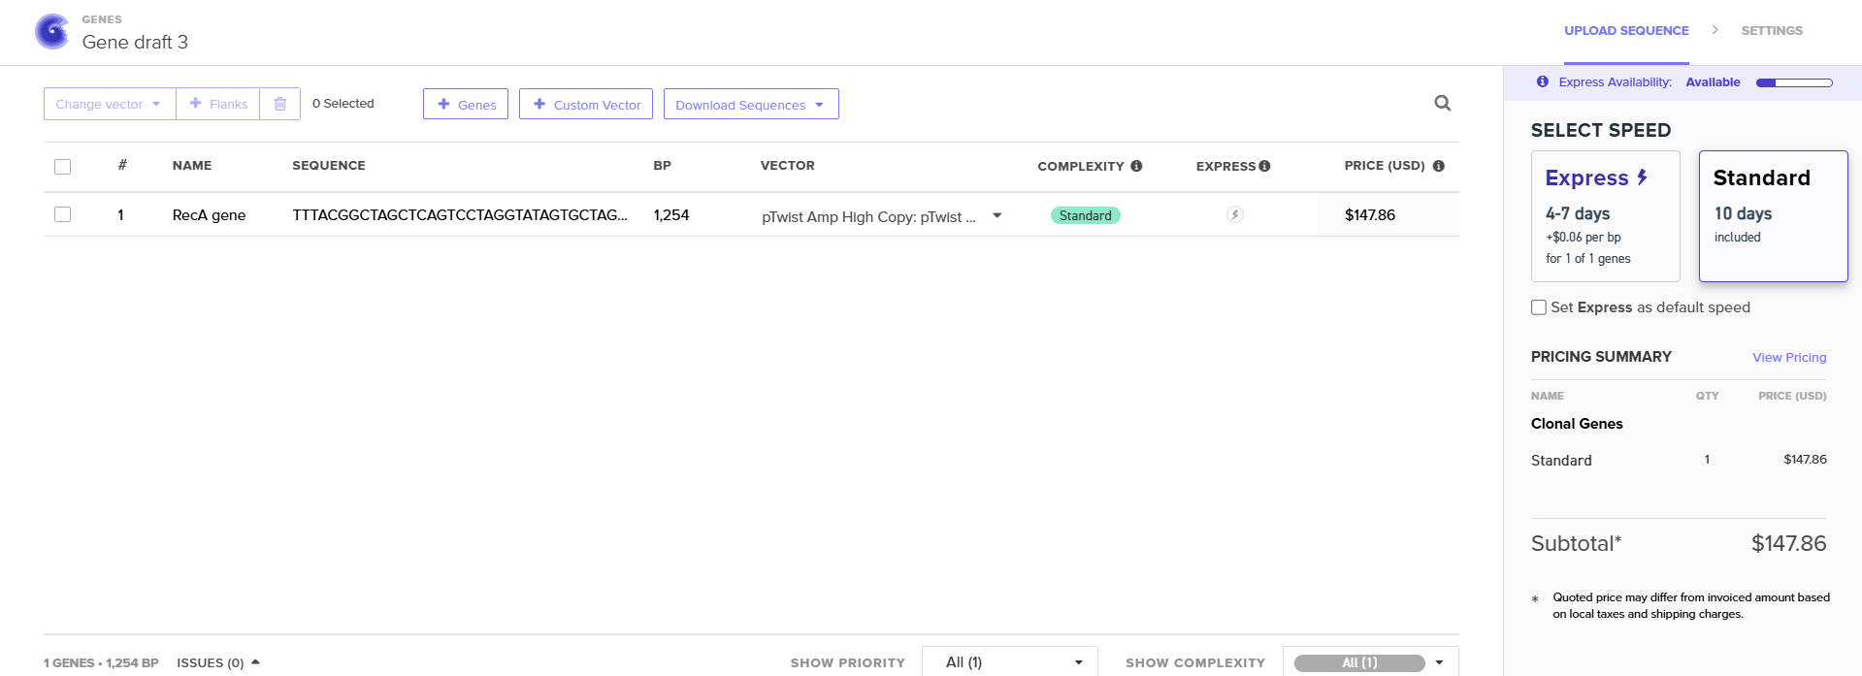Open the Download Sequences dropdown
This screenshot has width=1862, height=676.
point(751,104)
